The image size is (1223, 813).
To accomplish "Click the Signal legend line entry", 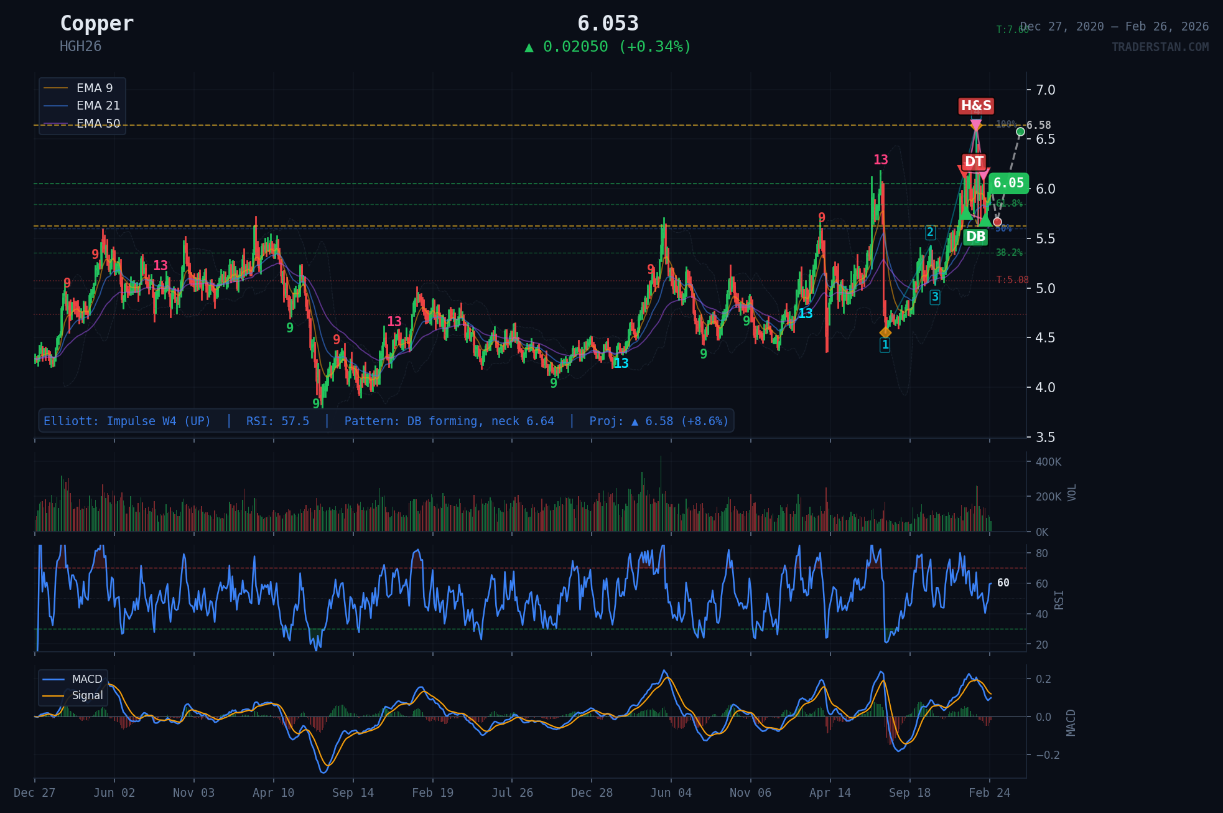I will click(87, 695).
